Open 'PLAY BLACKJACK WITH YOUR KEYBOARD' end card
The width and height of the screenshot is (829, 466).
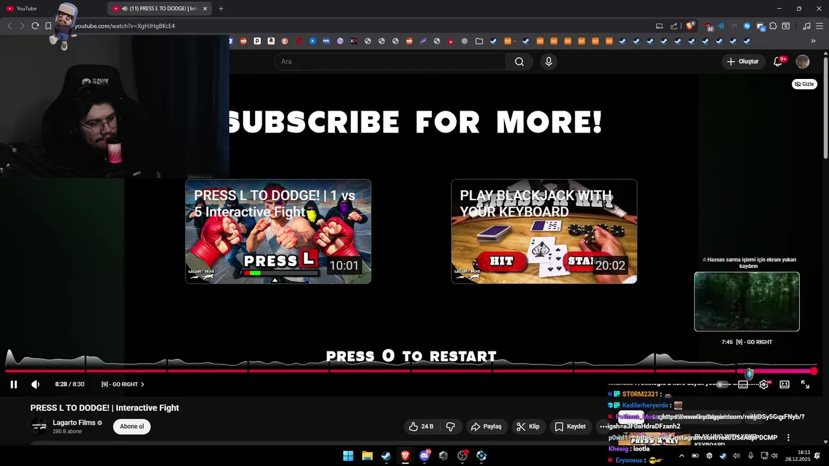click(x=544, y=232)
